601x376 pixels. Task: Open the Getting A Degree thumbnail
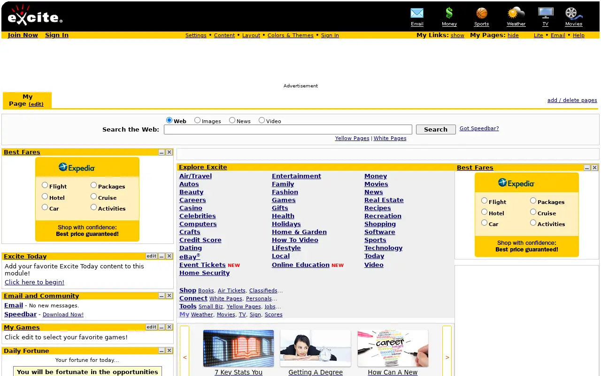point(316,348)
